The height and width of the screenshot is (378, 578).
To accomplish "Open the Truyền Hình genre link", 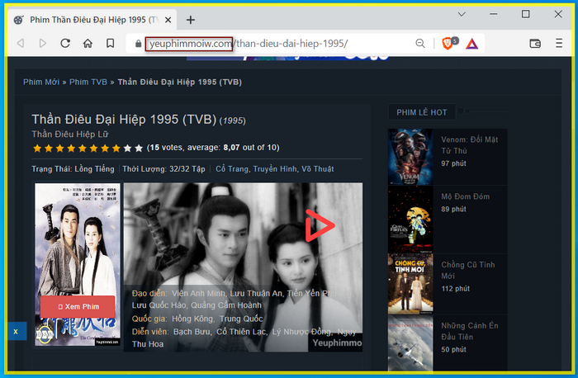I will coord(275,168).
